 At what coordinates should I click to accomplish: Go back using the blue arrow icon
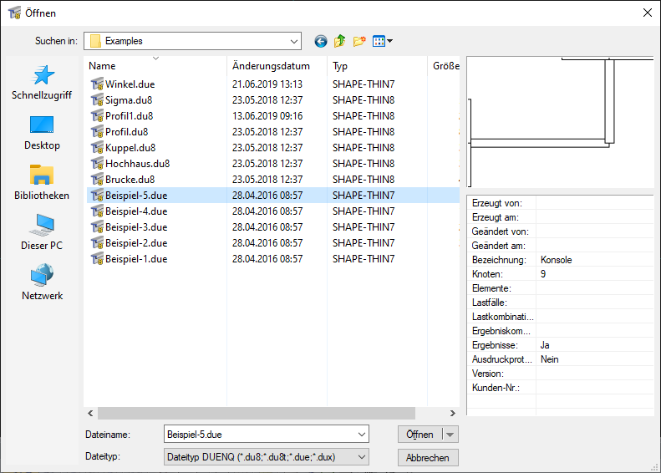(x=320, y=41)
